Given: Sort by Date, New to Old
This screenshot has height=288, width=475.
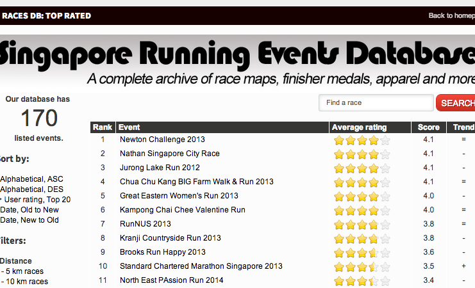Looking at the screenshot, I should pos(29,220).
